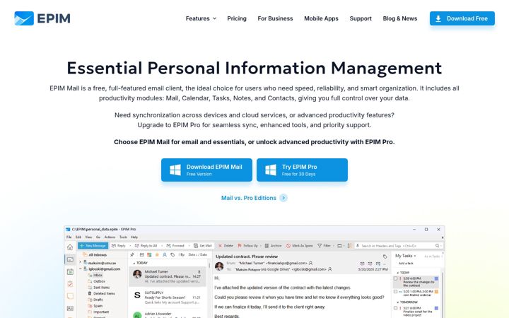
Task: Open the Contacts module icon in sidebar
Action: (70, 308)
